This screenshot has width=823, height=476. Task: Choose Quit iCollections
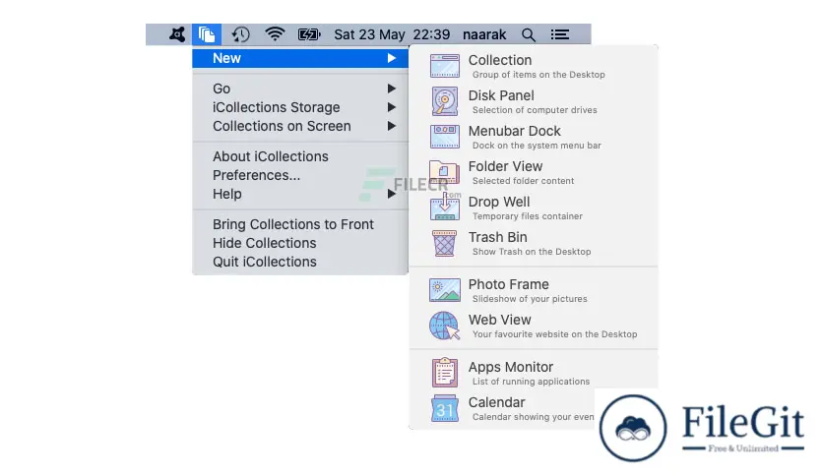tap(300, 262)
